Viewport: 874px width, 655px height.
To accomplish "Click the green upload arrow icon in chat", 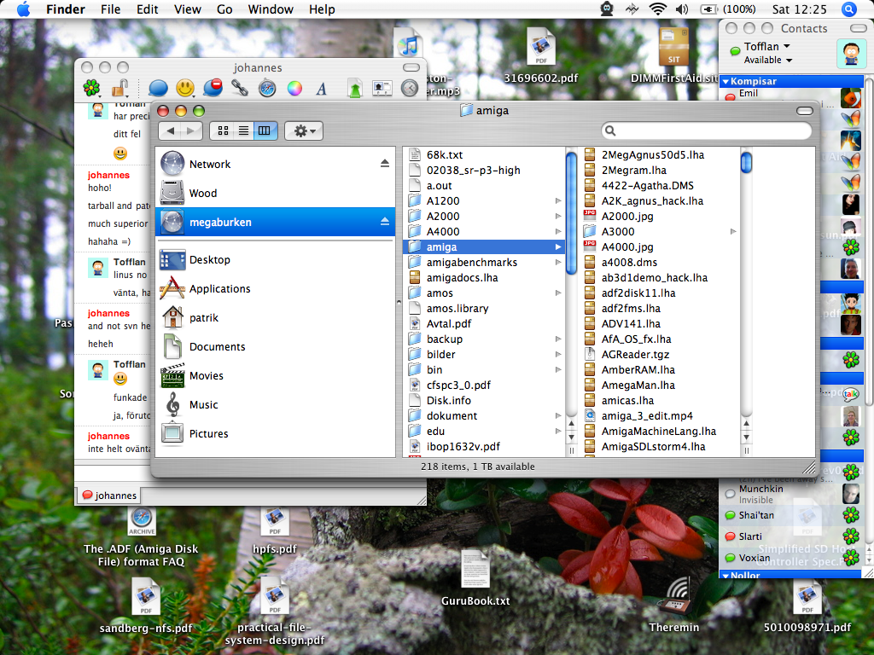I will click(354, 88).
